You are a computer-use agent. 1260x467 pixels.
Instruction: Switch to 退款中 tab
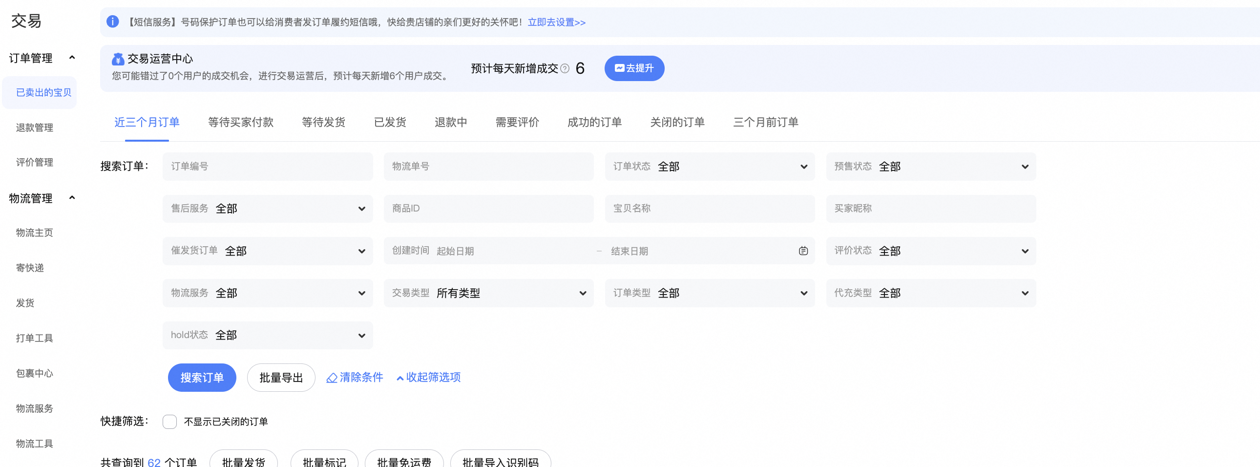pos(450,122)
